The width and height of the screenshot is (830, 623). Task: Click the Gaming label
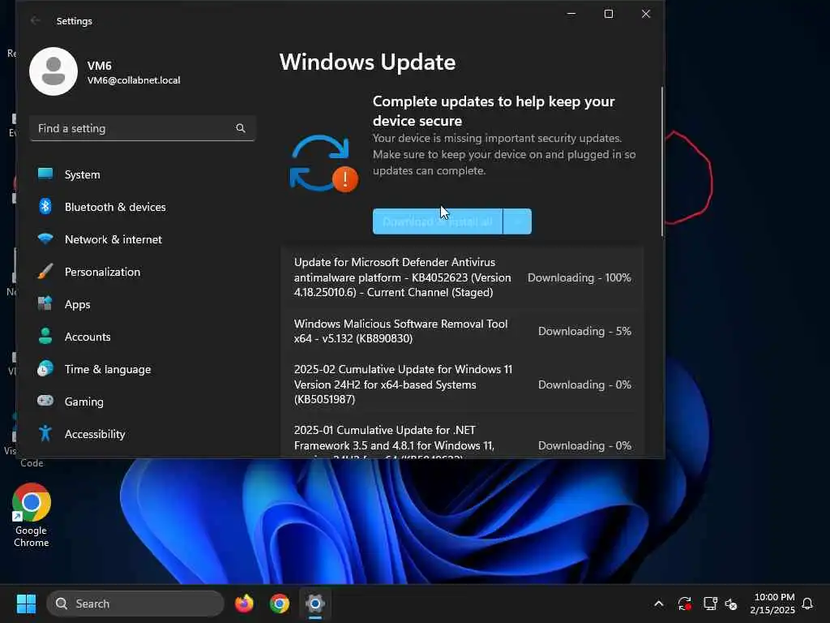(x=83, y=401)
